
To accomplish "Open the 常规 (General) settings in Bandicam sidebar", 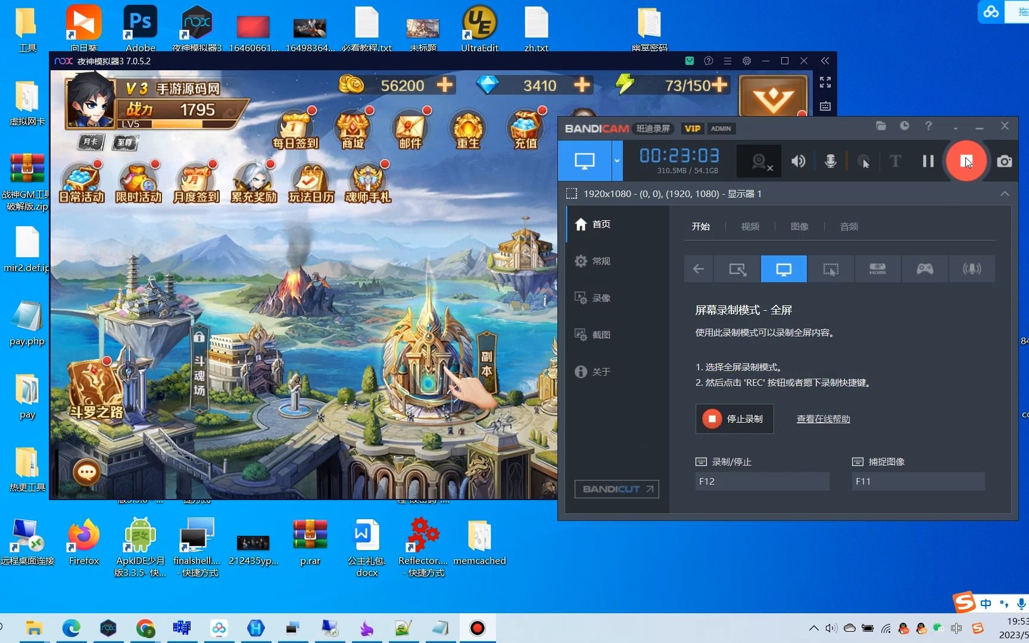I will point(617,261).
